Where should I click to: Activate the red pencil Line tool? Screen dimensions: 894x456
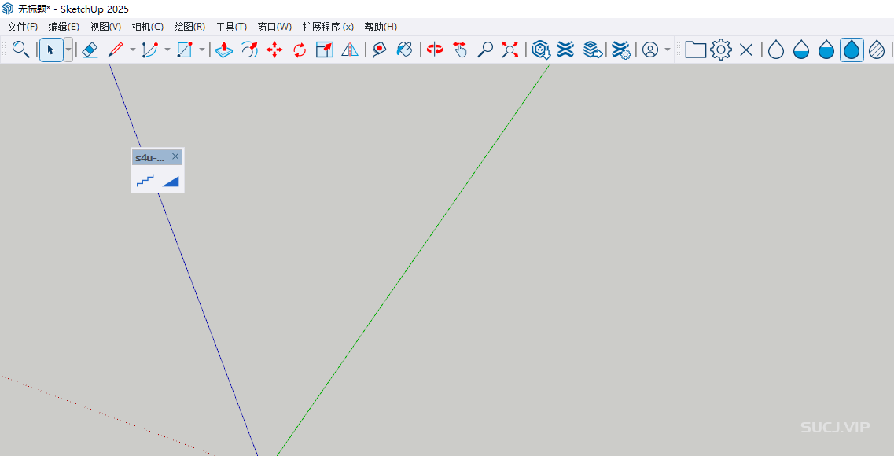click(116, 50)
